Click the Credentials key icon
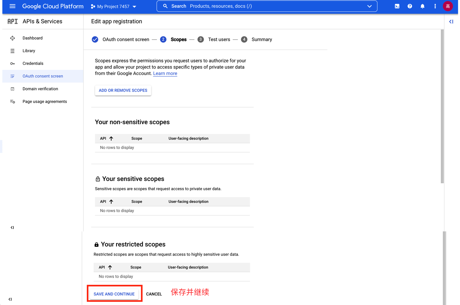This screenshot has width=460, height=305. click(x=12, y=63)
